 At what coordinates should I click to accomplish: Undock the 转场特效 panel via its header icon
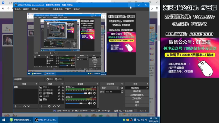coord(122,84)
